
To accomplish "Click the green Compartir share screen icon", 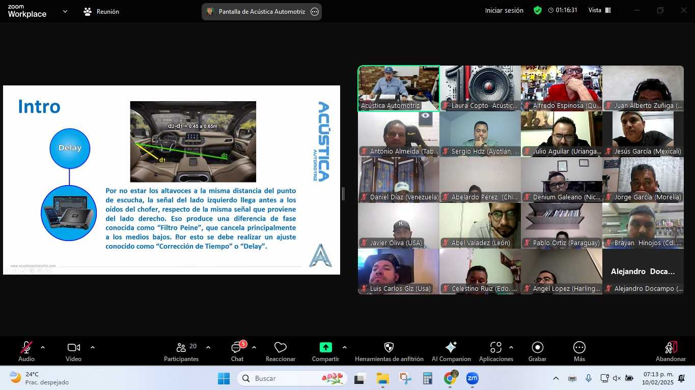I will 325,347.
